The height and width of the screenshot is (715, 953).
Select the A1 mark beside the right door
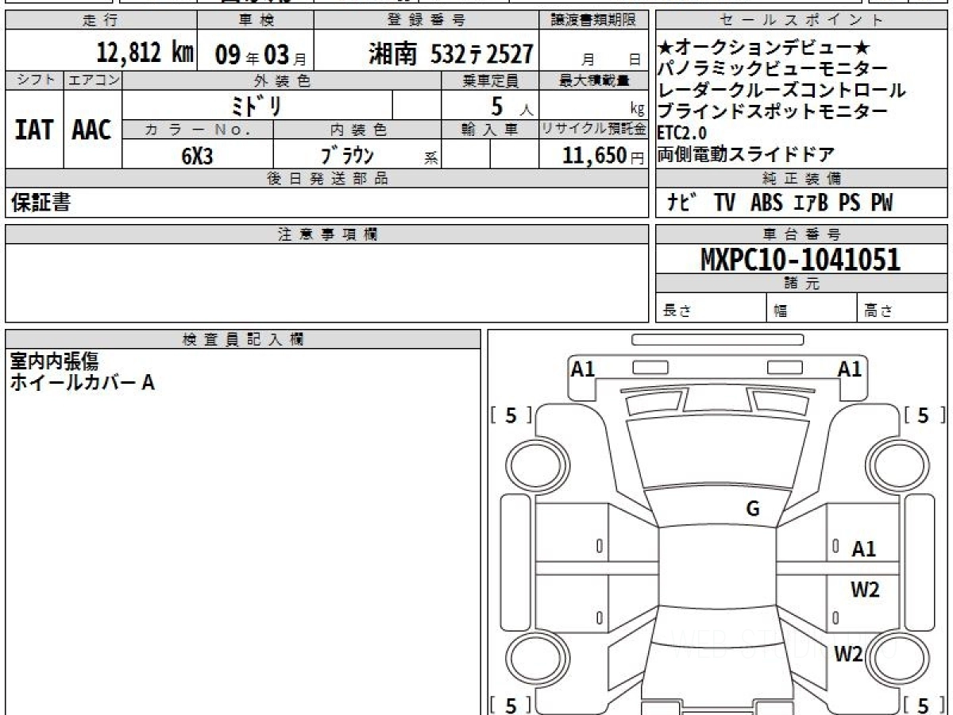coord(863,549)
